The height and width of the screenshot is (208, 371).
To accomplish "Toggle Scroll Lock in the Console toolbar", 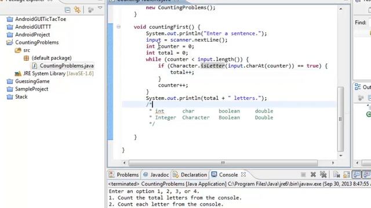I will point(347,174).
